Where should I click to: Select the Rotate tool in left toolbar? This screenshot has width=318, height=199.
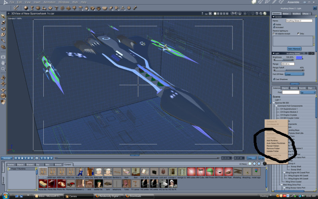pos(3,29)
